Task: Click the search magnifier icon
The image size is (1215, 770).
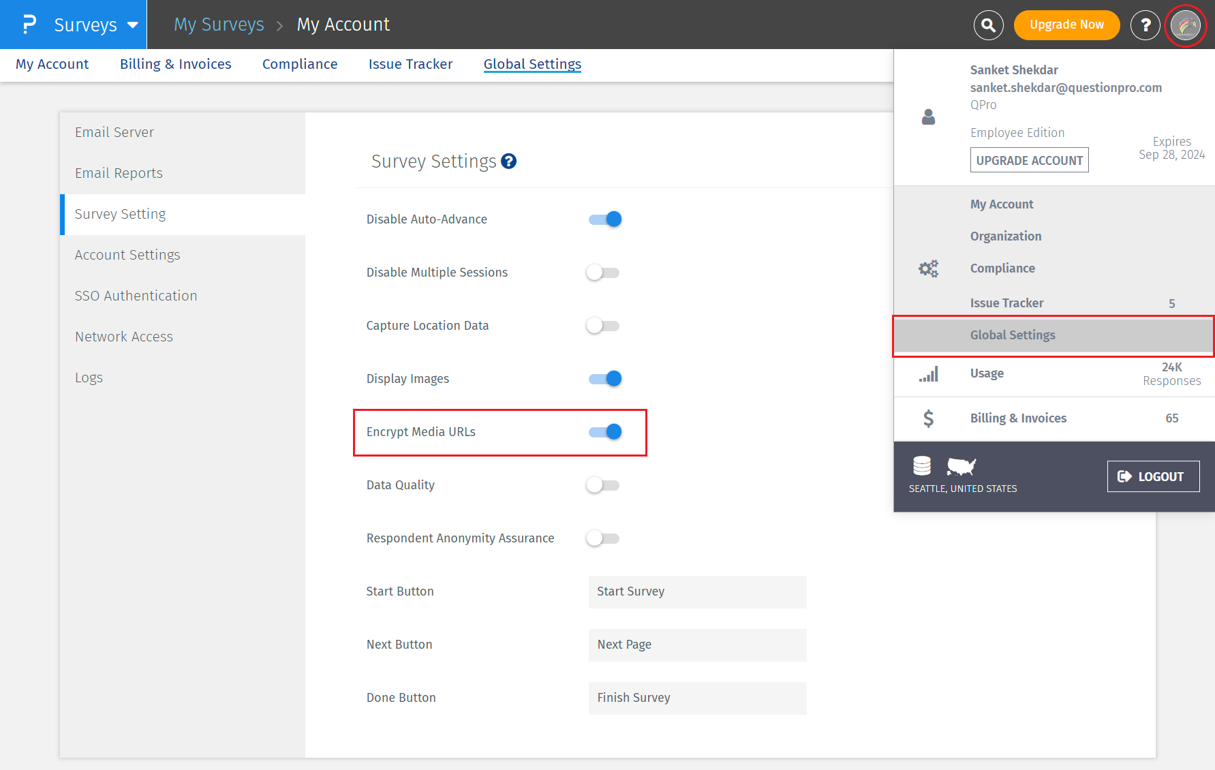Action: tap(988, 25)
